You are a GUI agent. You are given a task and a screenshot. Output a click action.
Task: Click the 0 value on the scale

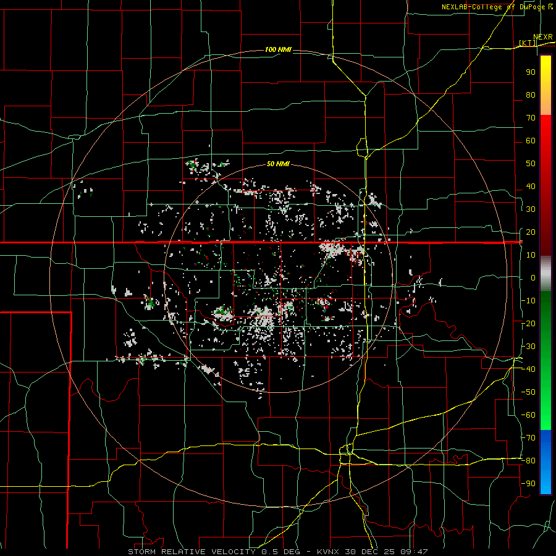point(533,278)
